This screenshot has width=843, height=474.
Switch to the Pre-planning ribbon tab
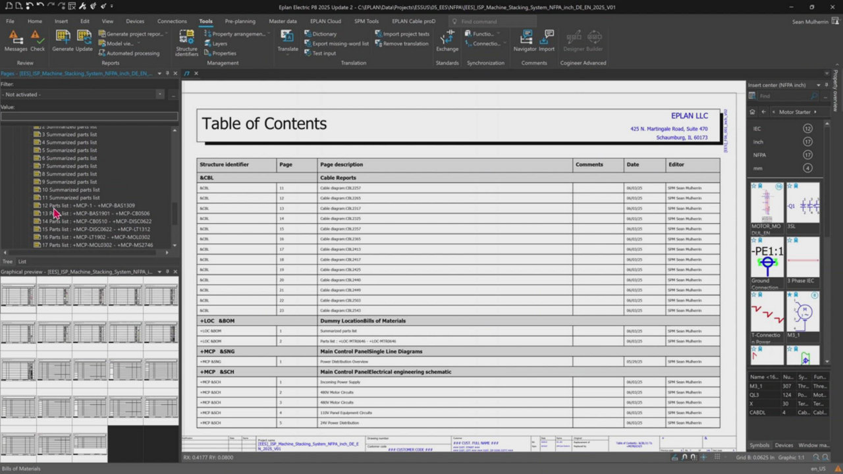(240, 21)
